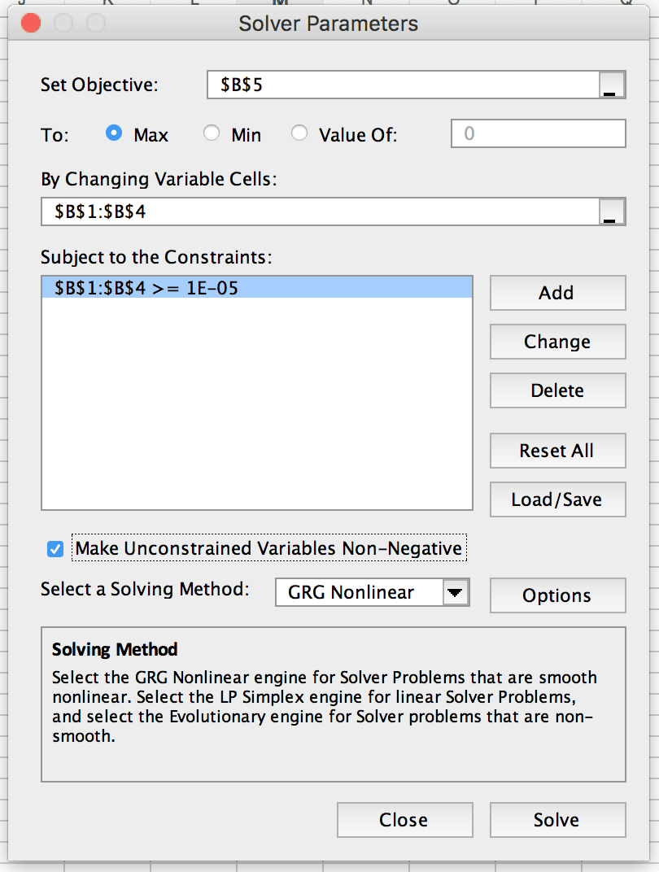Image resolution: width=659 pixels, height=872 pixels.
Task: Select the Max radio button
Action: tap(112, 134)
